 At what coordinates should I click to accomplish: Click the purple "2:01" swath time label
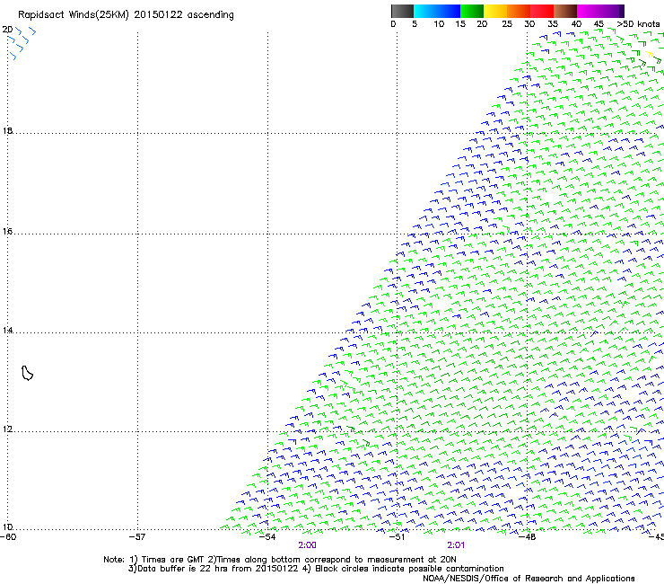coord(456,545)
